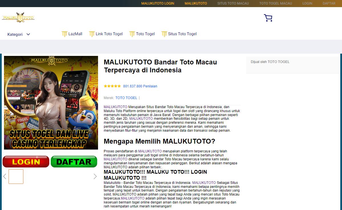
Task: Click the 'Dijual oleh TOTO TOGEL' seller text
Action: (x=270, y=62)
